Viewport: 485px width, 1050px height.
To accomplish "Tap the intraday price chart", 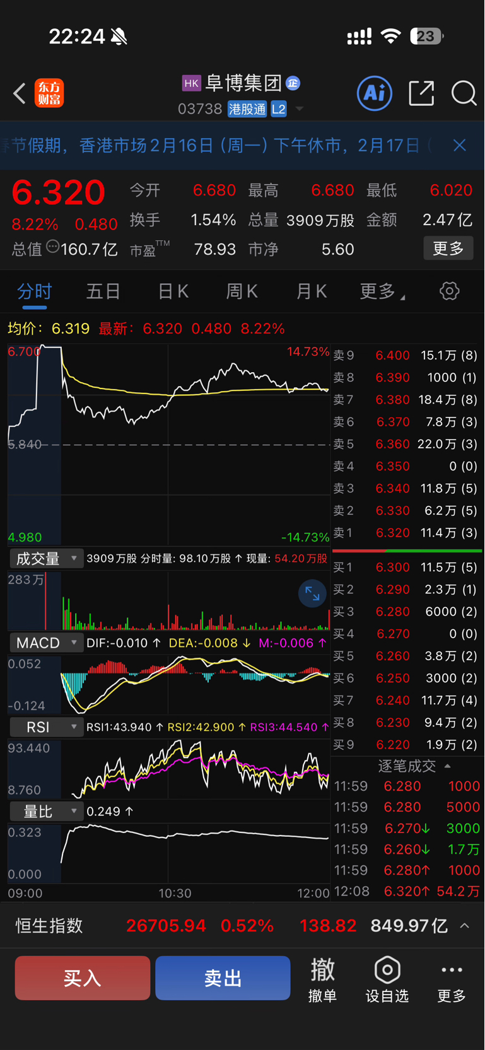I will pos(169,445).
